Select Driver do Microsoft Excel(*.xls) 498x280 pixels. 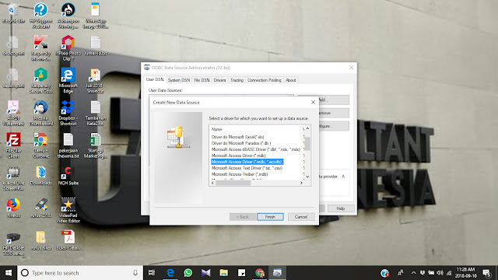click(x=237, y=137)
